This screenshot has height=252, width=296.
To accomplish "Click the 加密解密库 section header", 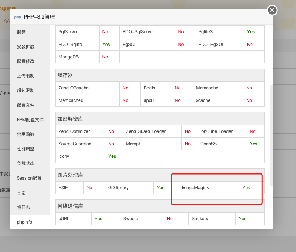I will click(160, 119).
